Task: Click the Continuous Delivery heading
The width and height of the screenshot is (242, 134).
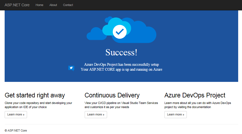Action: [112, 95]
